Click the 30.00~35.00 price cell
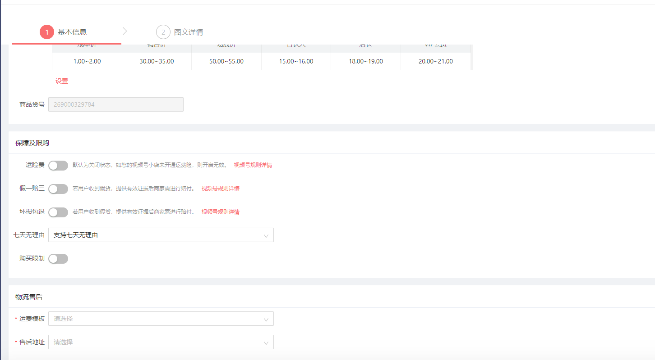The image size is (655, 360). [157, 61]
